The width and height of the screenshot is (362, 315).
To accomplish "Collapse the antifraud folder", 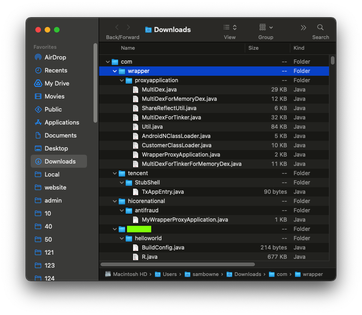I will 121,210.
